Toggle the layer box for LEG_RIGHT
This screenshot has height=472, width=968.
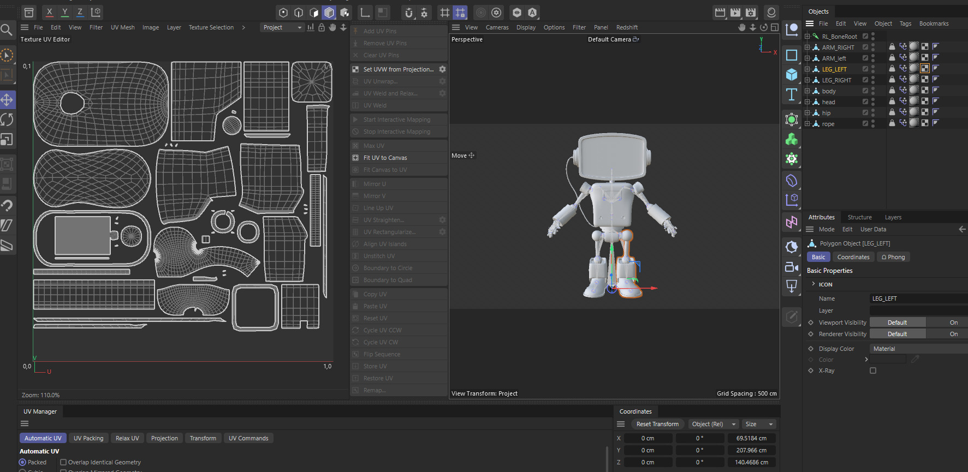[x=865, y=80]
